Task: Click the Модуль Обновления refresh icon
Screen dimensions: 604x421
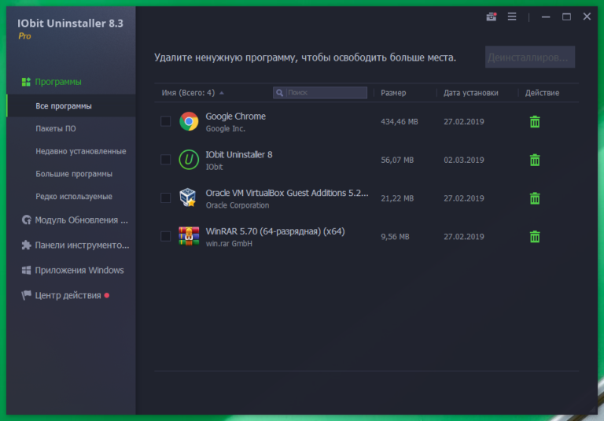Action: (x=26, y=220)
